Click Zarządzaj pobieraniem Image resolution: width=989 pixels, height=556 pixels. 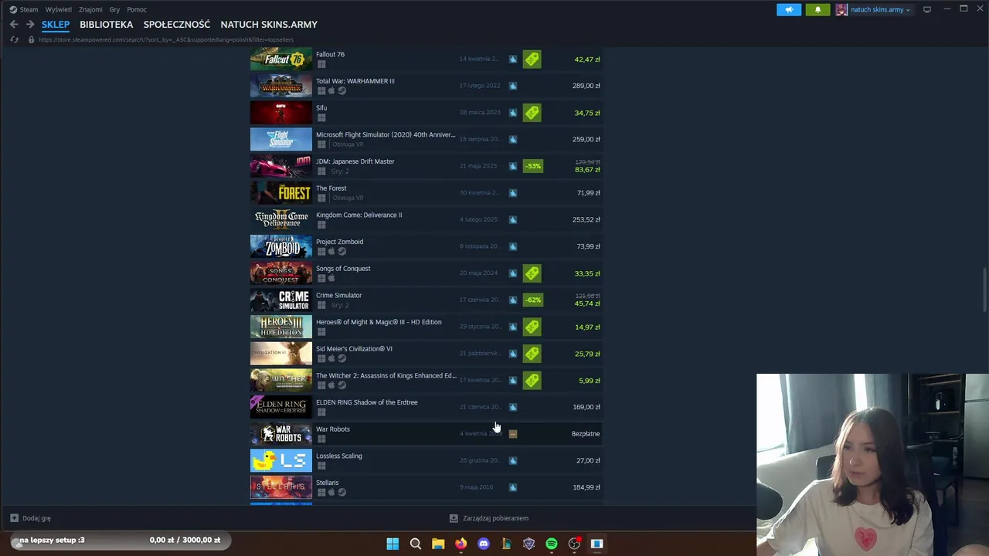[489, 518]
